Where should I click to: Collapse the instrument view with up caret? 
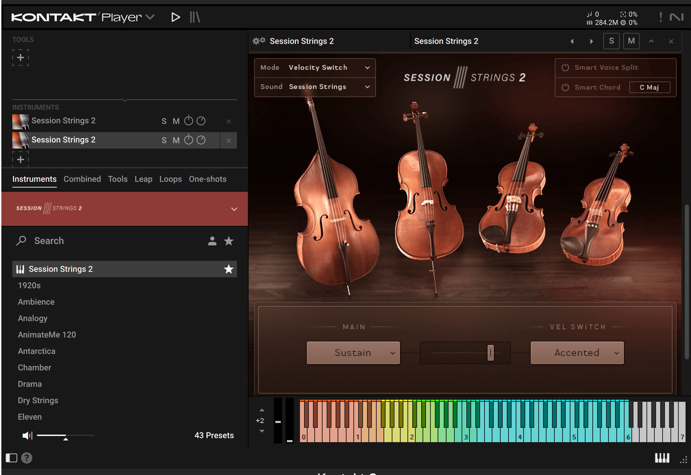point(651,41)
